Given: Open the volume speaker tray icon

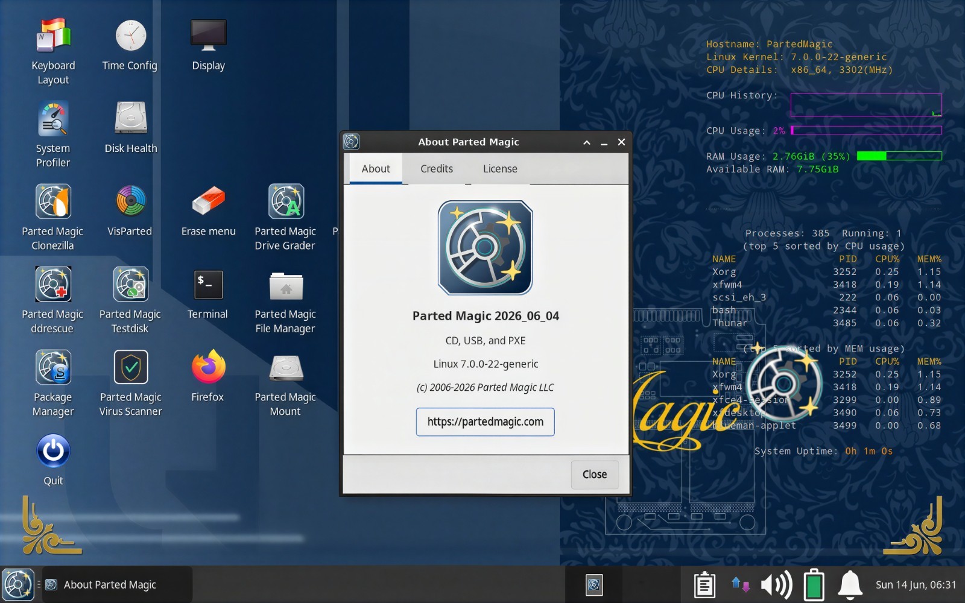Looking at the screenshot, I should [776, 584].
